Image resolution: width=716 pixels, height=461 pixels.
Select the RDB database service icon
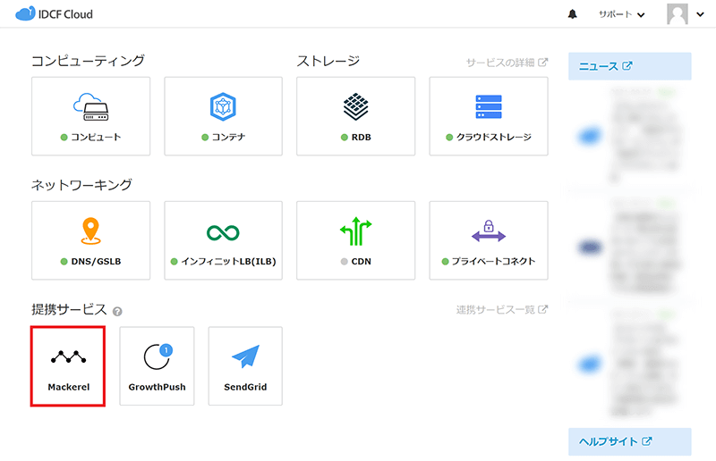(355, 116)
